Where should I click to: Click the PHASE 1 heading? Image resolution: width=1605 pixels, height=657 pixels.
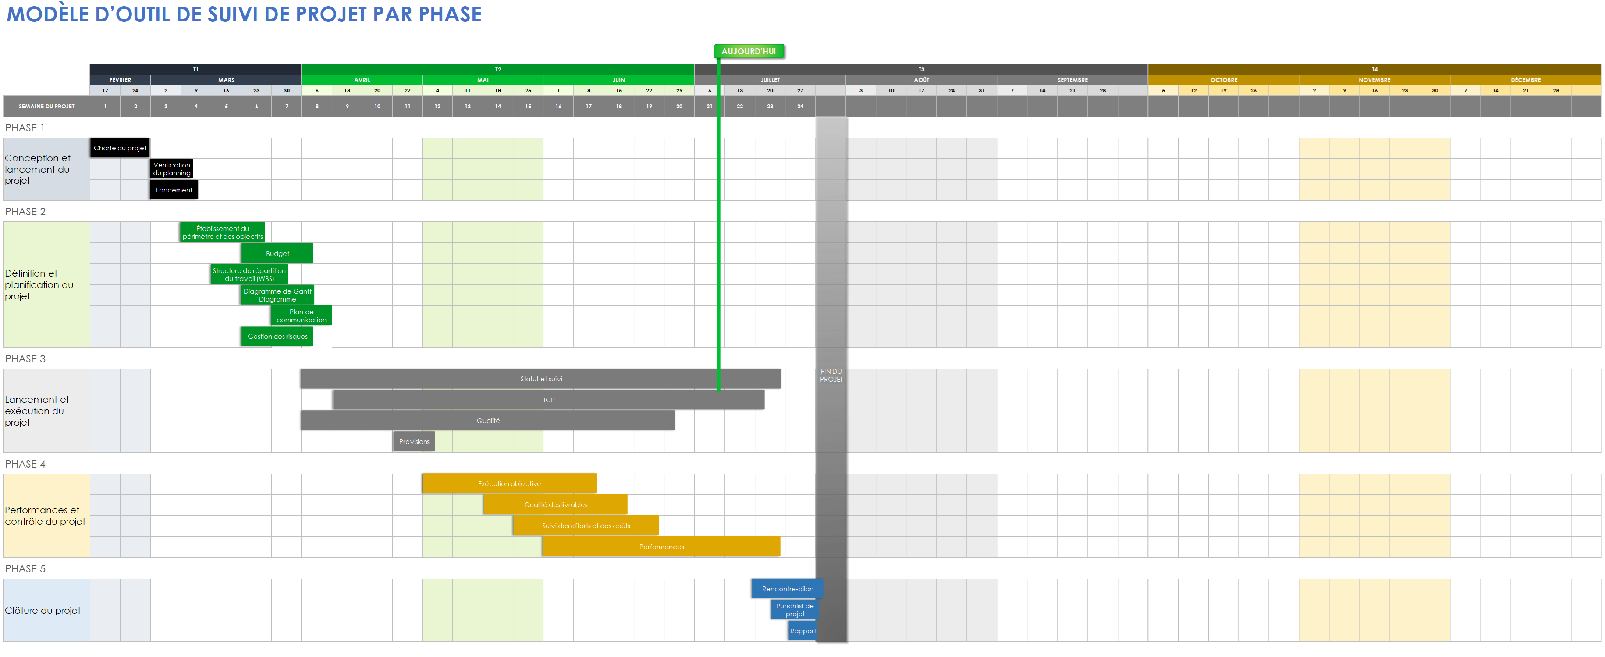25,128
